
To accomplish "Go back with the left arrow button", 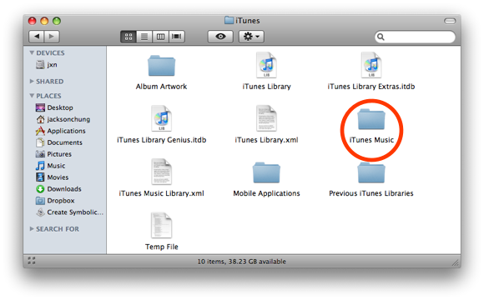I will pos(37,37).
